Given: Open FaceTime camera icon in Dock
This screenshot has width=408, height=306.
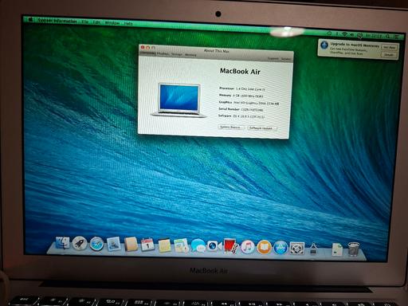Looking at the screenshot, I should [214, 246].
